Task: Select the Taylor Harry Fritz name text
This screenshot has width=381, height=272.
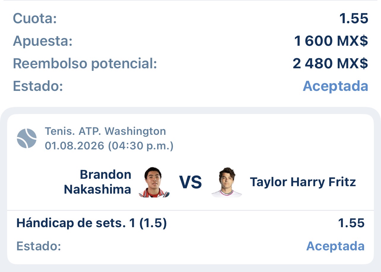Action: [x=303, y=182]
